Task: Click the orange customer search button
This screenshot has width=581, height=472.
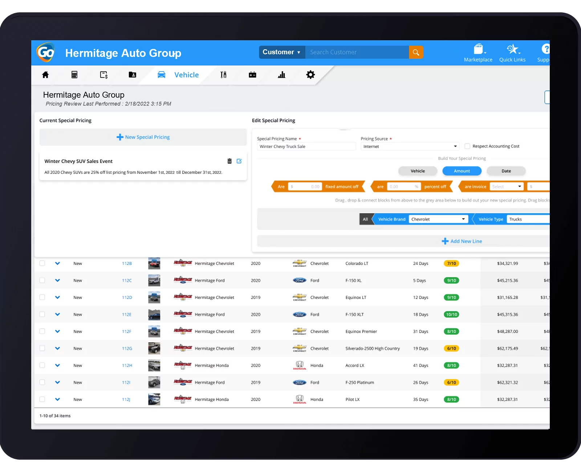Action: point(416,52)
